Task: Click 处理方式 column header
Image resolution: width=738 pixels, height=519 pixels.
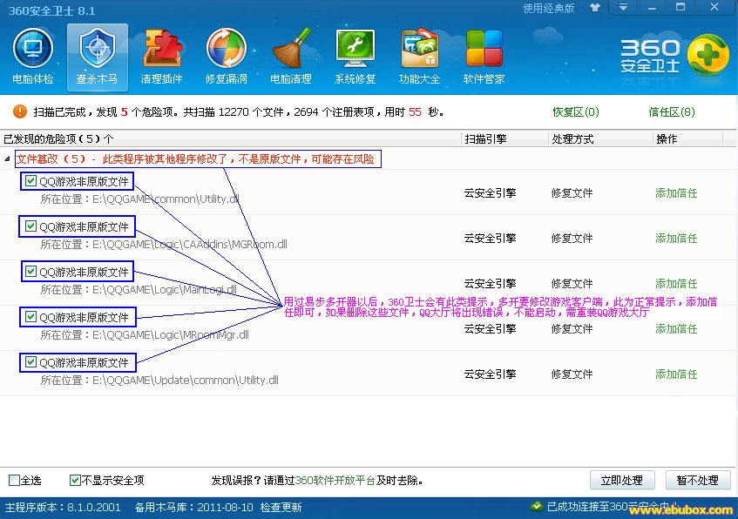Action: tap(600, 138)
